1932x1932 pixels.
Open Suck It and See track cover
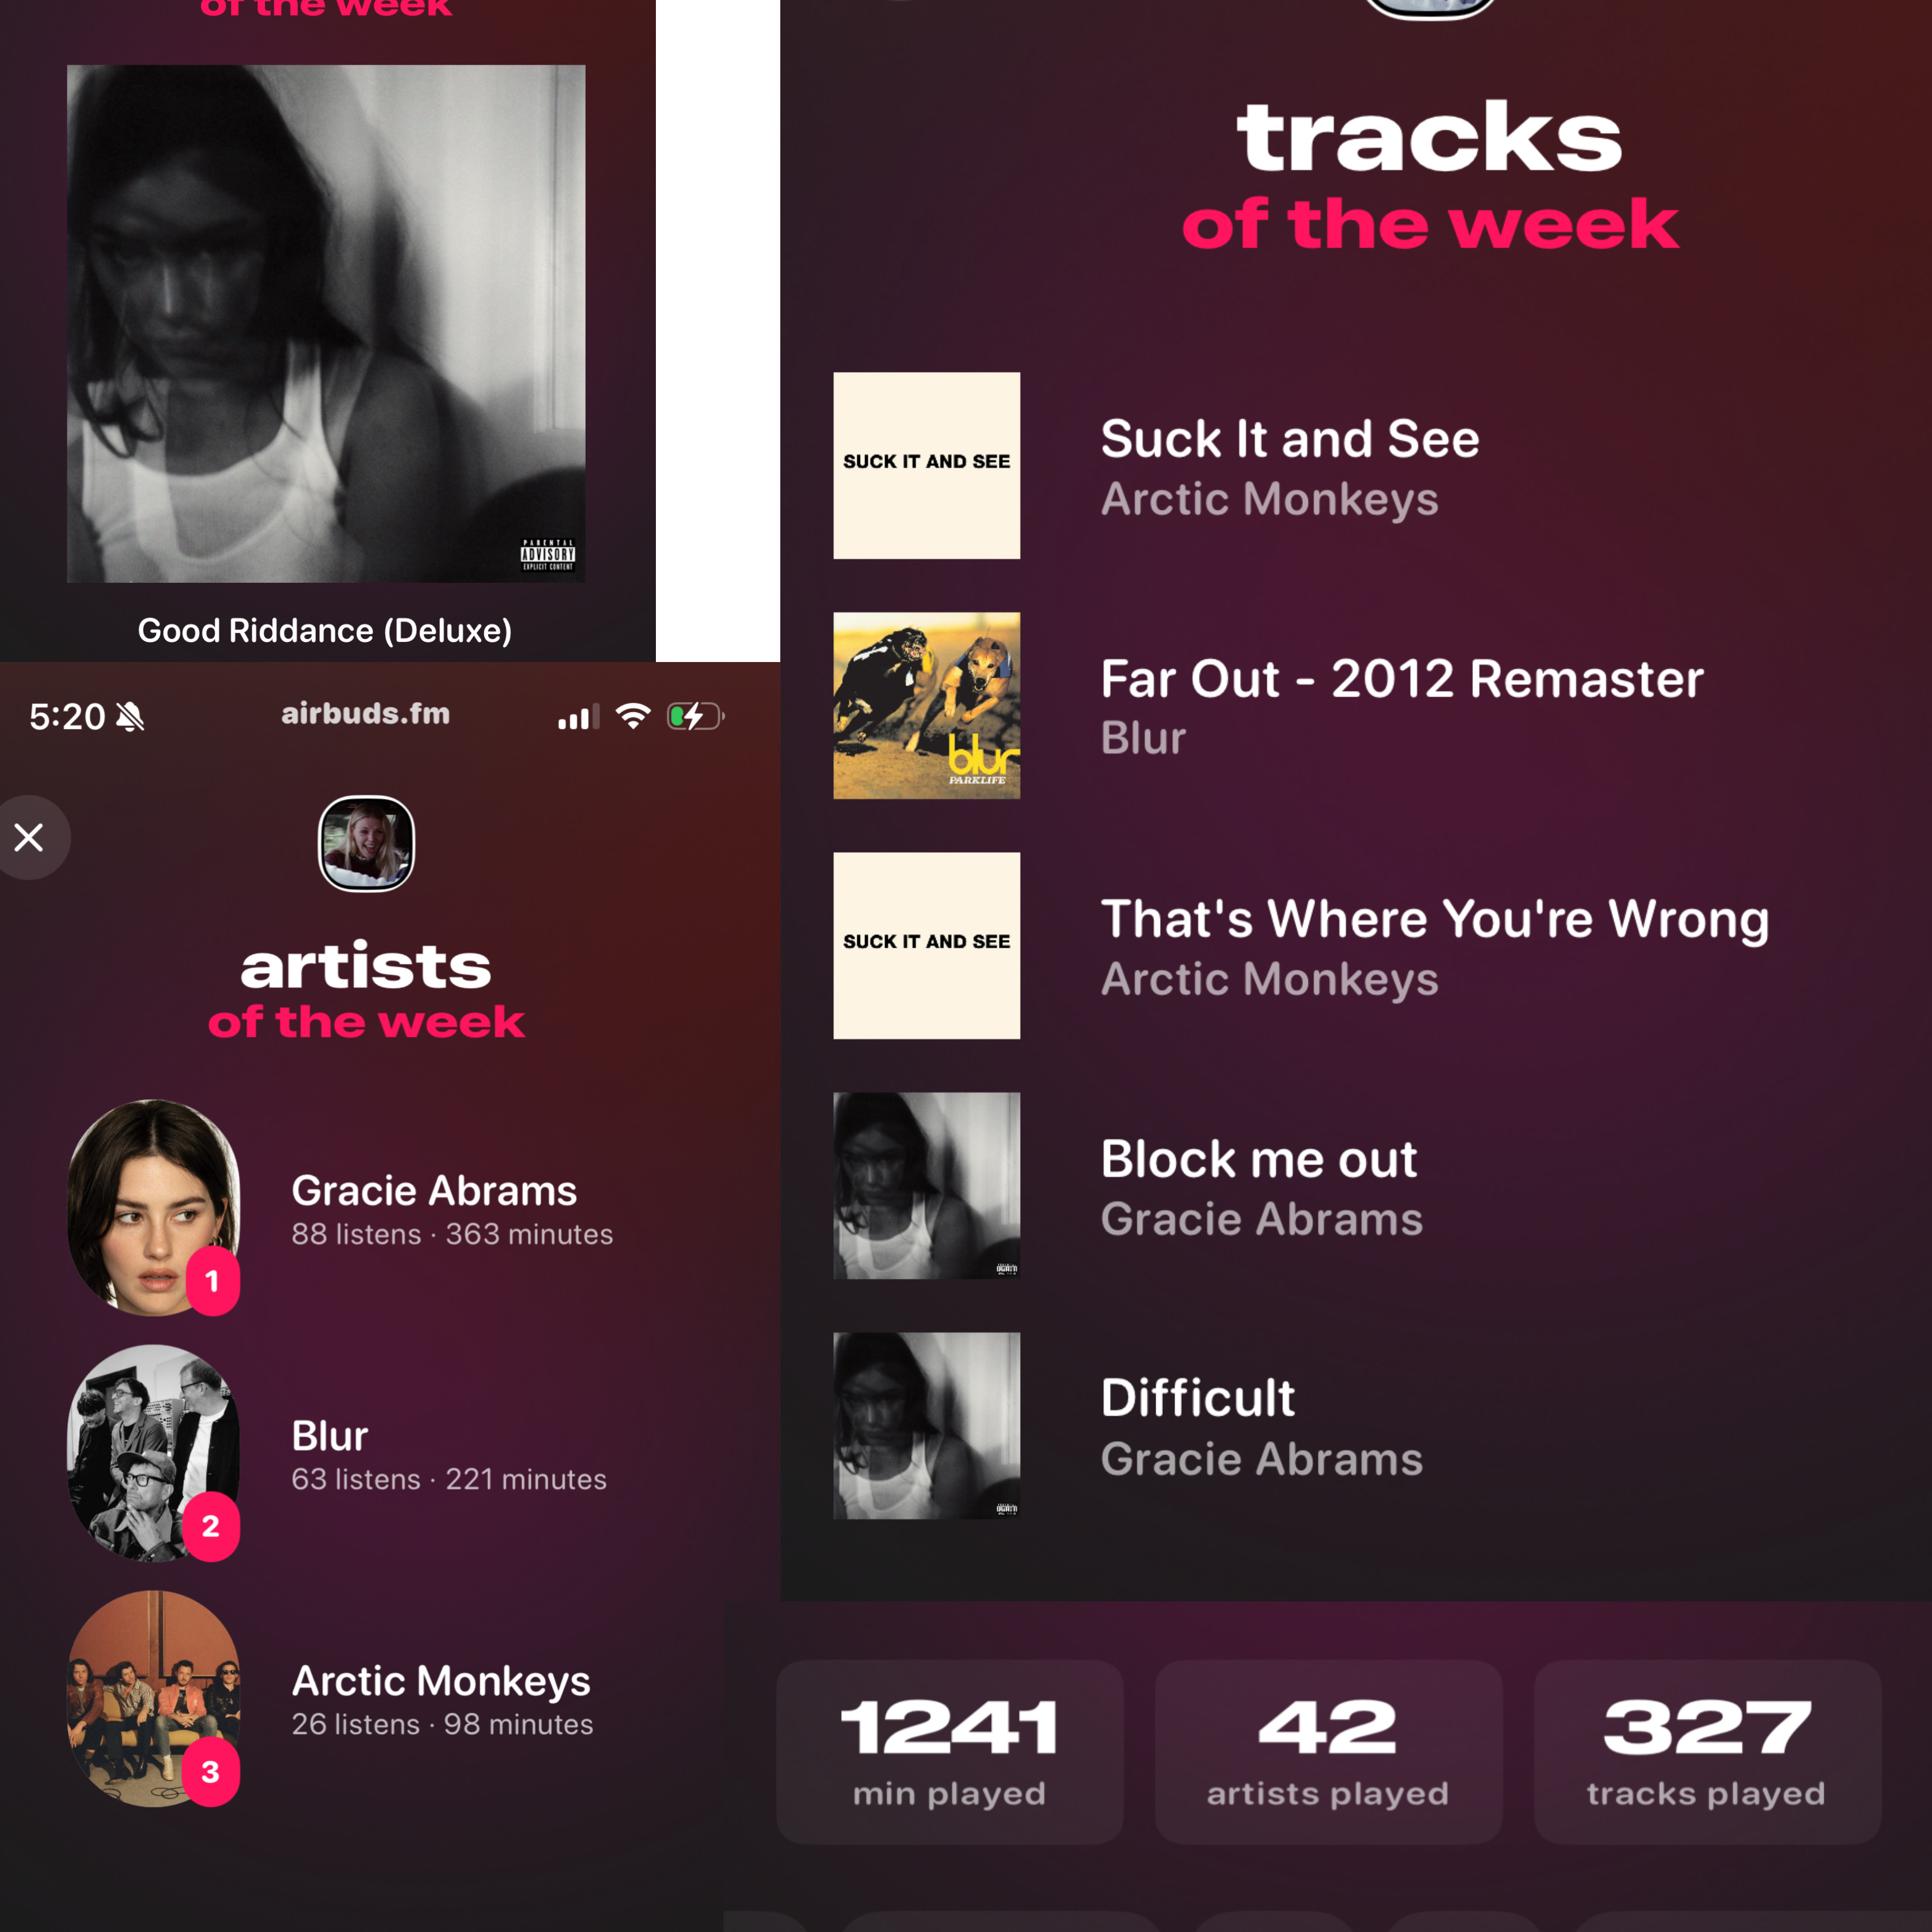tap(927, 466)
